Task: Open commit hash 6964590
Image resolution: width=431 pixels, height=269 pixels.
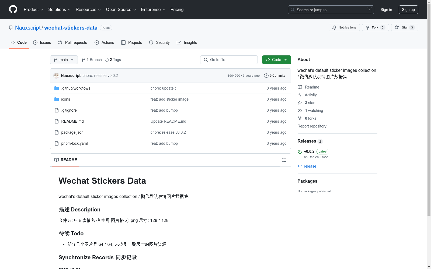Action: coord(234,76)
